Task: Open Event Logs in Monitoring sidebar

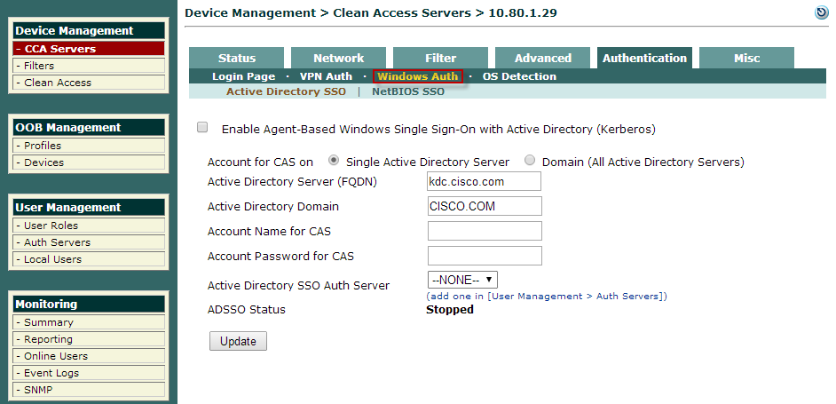Action: point(89,373)
